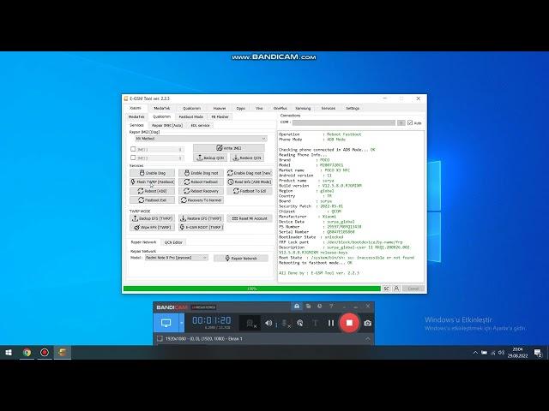549x411 pixels.
Task: Click Wipe EFS [TWRP] button
Action: pos(152,228)
